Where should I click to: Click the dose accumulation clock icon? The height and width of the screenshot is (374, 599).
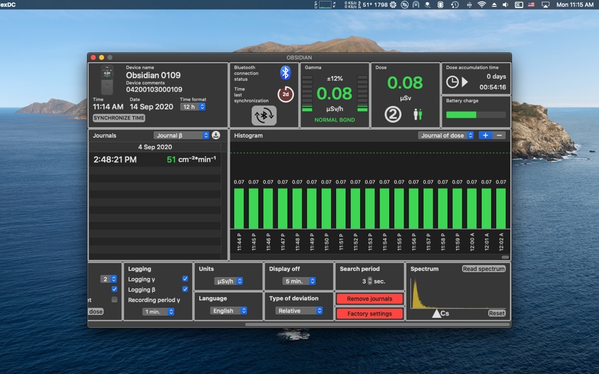click(x=453, y=82)
